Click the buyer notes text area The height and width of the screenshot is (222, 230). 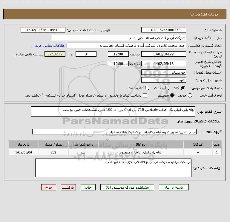coord(113,168)
